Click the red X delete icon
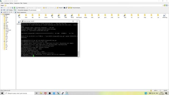Image resolution: width=169 pixels, height=95 pixels. pos(46,8)
